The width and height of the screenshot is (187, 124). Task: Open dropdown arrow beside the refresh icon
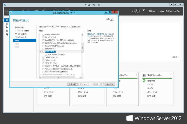pyautogui.click(x=133, y=11)
